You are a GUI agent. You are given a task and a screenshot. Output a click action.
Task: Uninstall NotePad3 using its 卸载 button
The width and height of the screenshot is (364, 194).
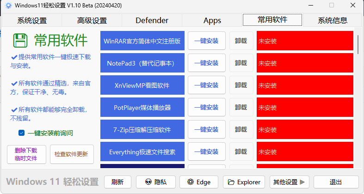click(x=241, y=63)
